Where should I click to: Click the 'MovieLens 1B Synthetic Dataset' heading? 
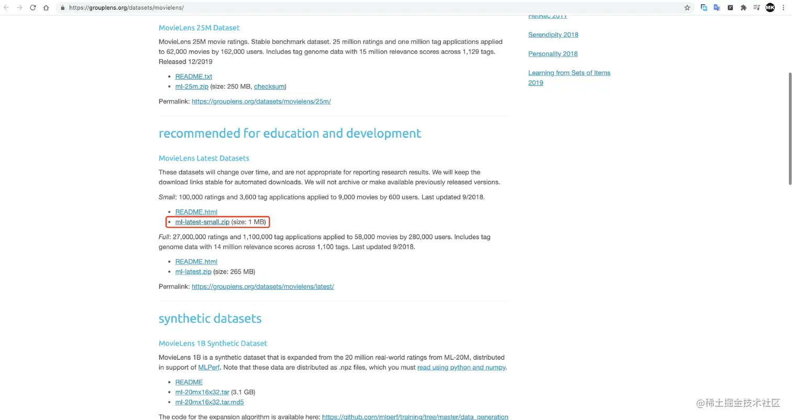click(213, 344)
